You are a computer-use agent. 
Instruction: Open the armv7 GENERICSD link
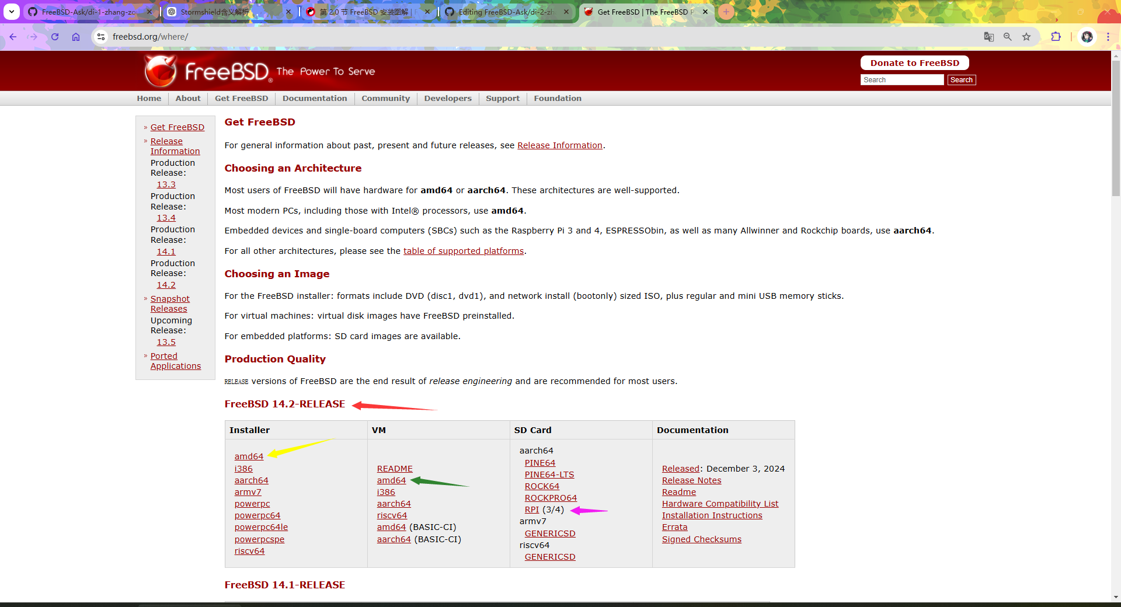pos(550,533)
